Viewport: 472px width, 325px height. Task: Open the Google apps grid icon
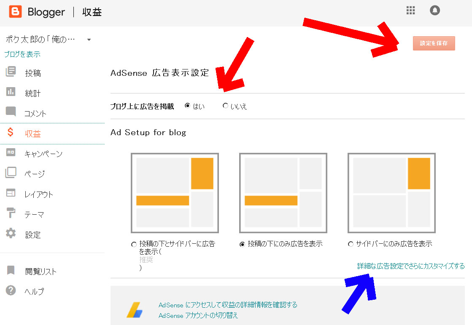tap(410, 11)
